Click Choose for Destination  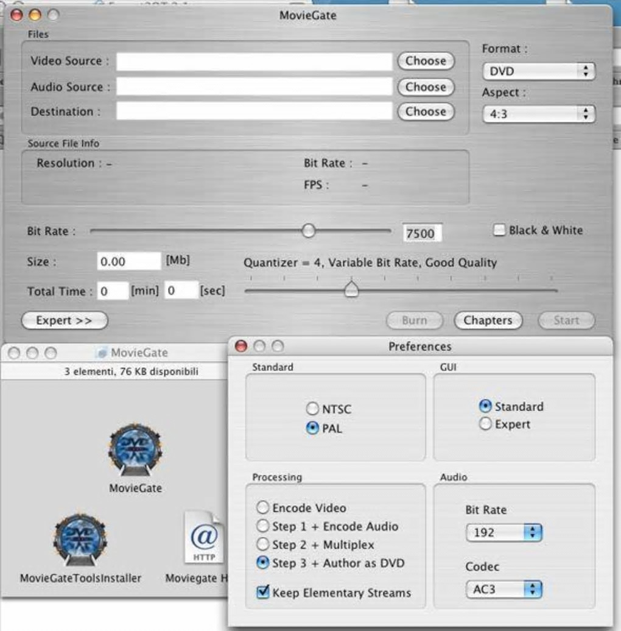[x=426, y=111]
